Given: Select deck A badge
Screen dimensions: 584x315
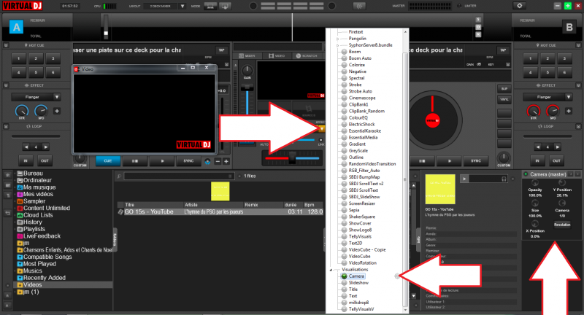Looking at the screenshot, I should [16, 27].
